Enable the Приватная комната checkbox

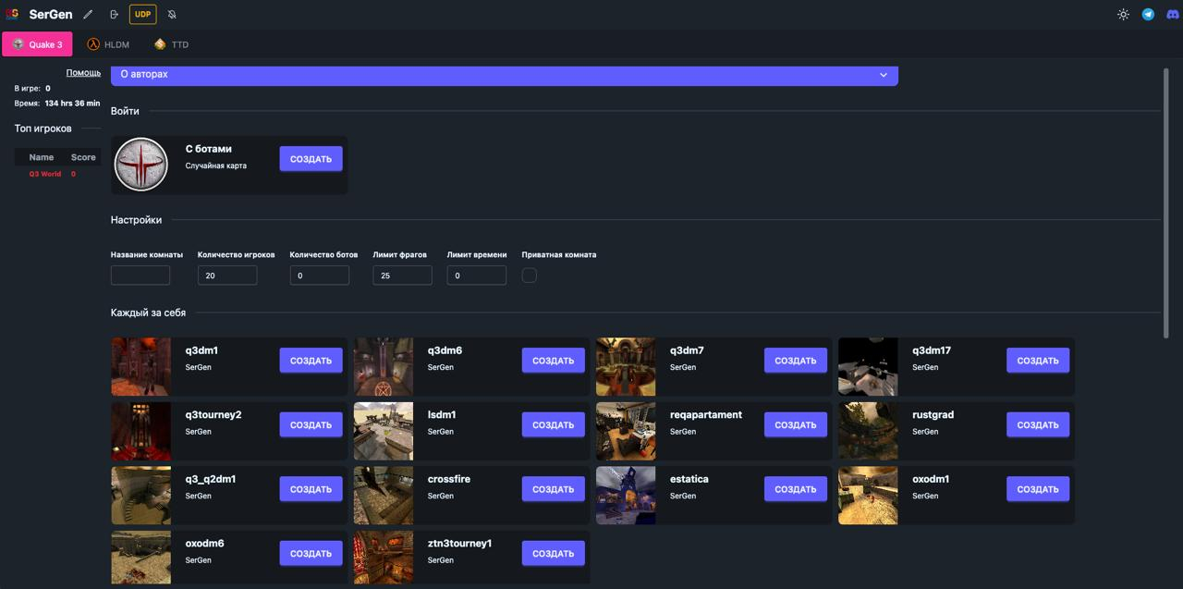tap(529, 276)
